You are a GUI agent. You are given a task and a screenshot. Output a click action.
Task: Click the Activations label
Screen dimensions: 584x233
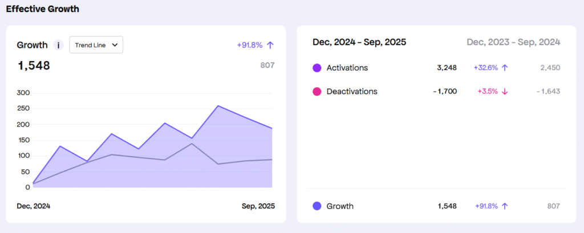[347, 68]
